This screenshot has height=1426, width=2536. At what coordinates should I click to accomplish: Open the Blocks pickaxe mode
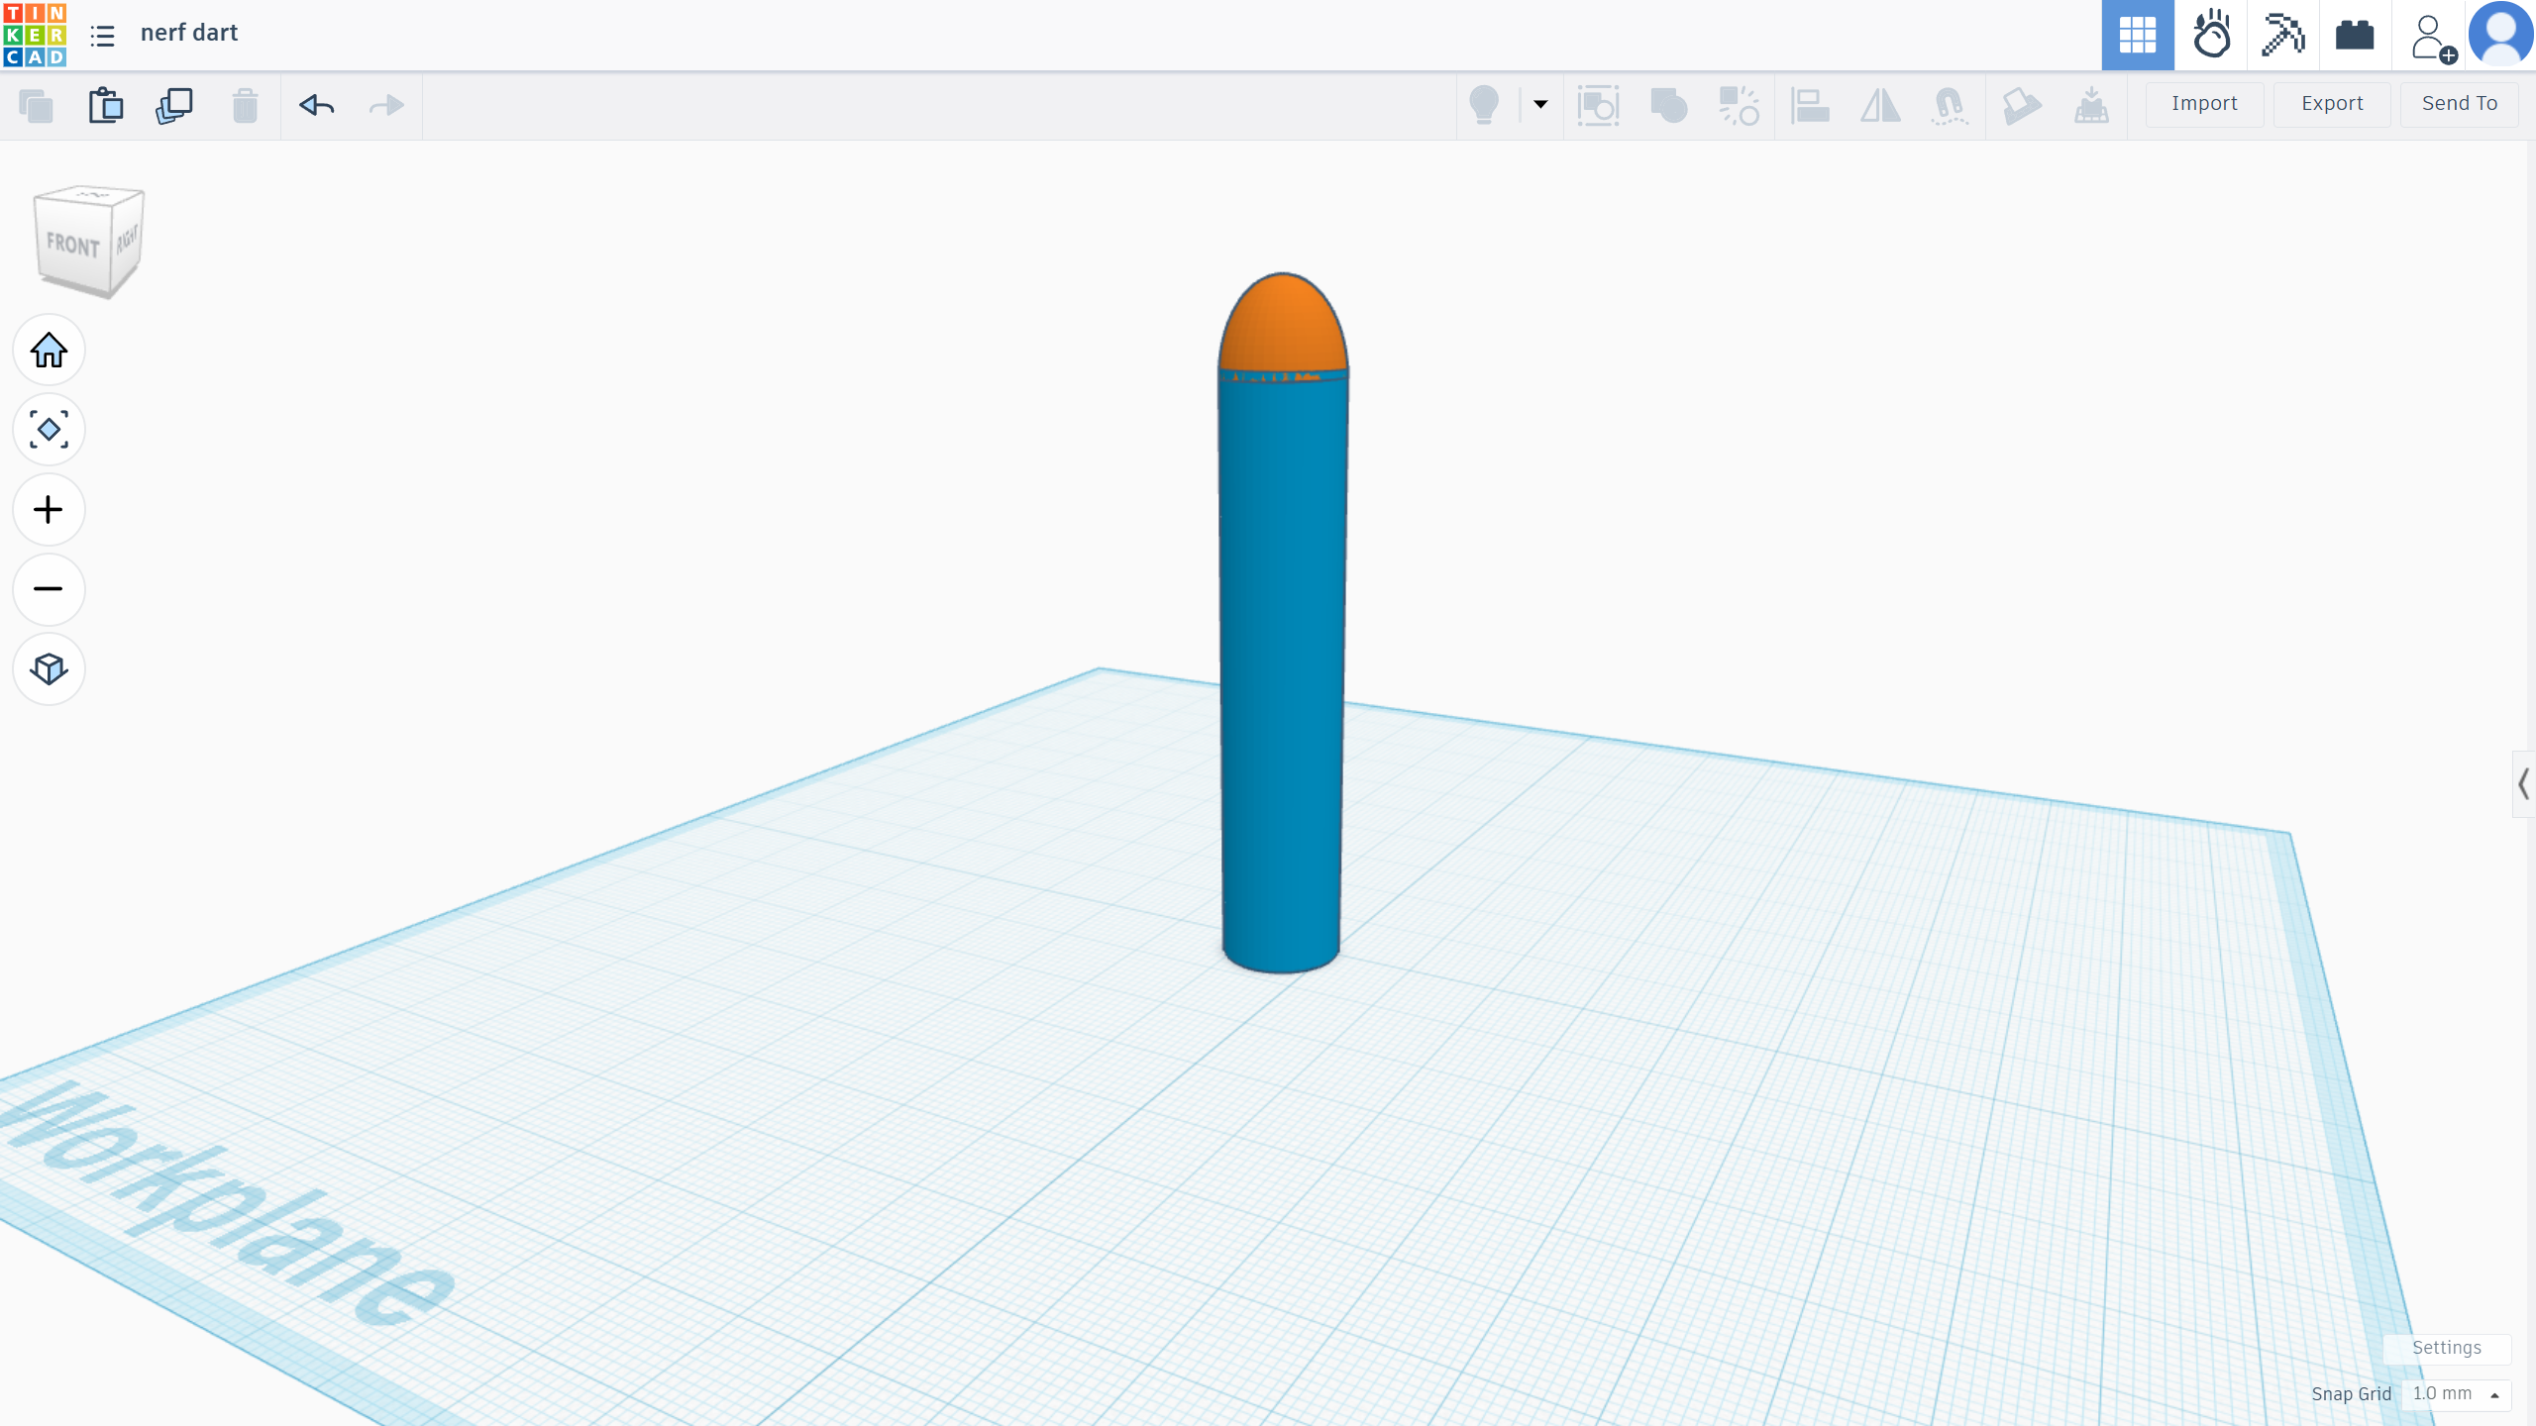2283,36
